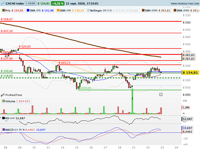Click the chart icon beside CAC40 Index

click(3, 4)
